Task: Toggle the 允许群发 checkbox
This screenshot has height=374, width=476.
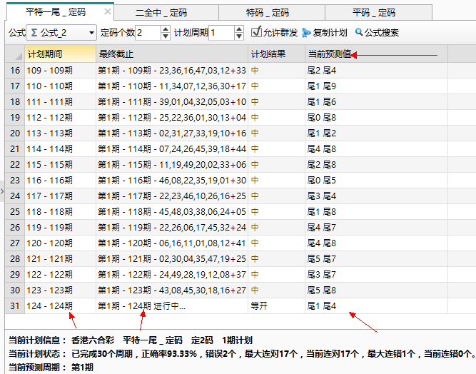Action: point(257,32)
